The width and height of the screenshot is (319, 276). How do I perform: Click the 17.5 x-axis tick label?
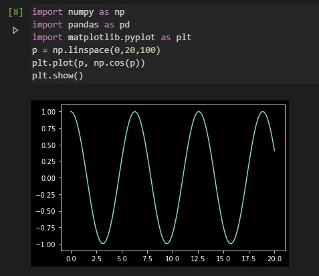click(249, 259)
